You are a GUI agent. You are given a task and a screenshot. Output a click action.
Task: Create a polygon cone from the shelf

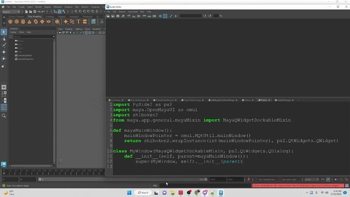coord(30,22)
